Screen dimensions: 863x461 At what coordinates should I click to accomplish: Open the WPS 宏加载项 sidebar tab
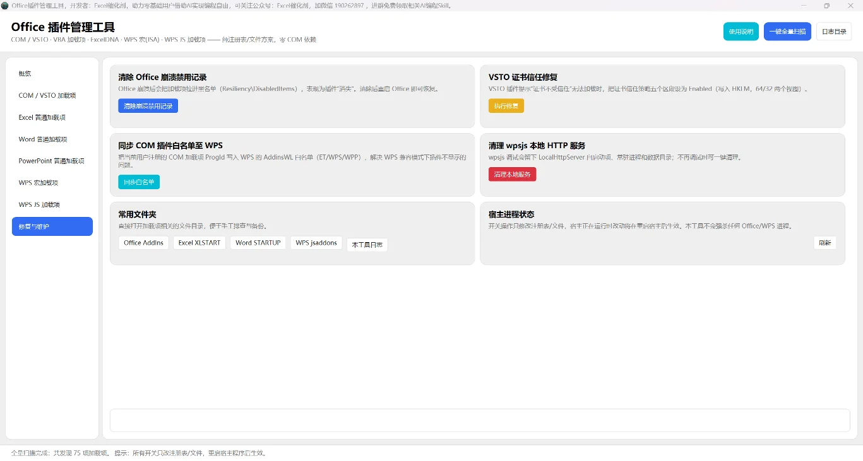point(52,183)
